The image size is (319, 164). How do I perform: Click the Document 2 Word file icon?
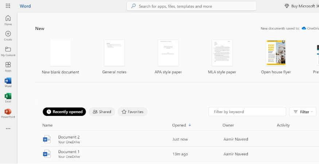pyautogui.click(x=47, y=139)
